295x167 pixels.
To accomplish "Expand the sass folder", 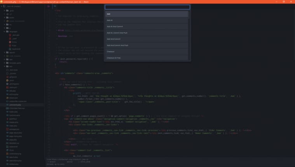I will 5,60.
